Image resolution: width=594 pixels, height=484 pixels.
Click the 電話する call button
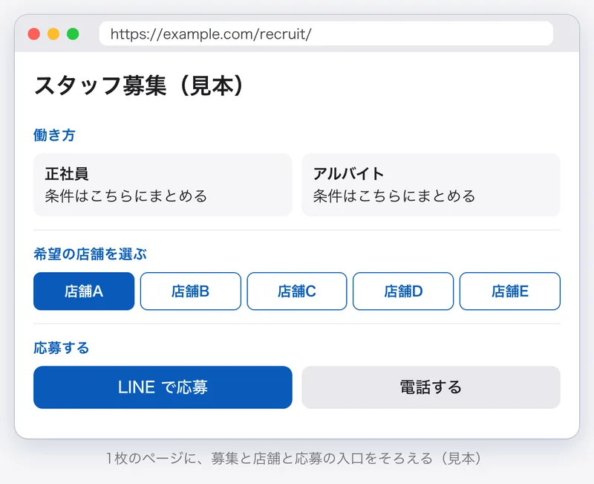(431, 387)
